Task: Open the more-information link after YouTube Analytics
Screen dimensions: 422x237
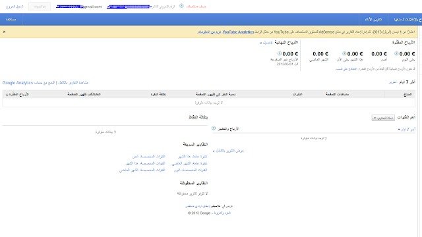Action: pyautogui.click(x=210, y=32)
